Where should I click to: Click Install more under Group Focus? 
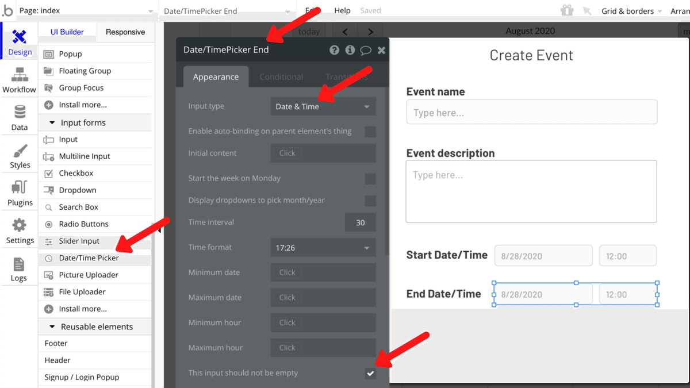pos(95,105)
